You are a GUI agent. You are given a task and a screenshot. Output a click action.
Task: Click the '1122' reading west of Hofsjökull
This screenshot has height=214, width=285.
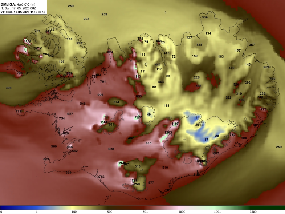click(x=138, y=117)
